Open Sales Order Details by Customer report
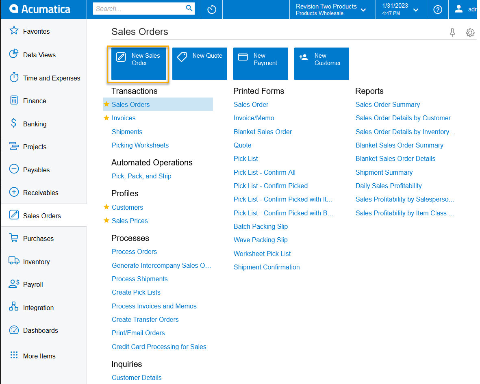 (403, 118)
